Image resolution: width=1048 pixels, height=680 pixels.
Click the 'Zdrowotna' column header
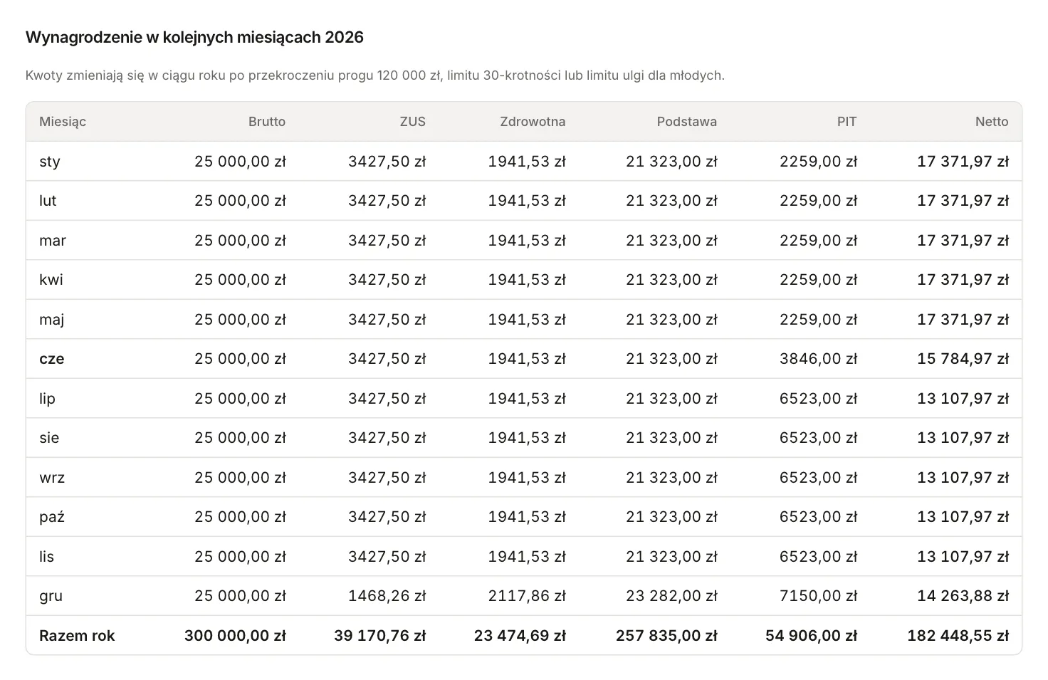click(x=533, y=122)
